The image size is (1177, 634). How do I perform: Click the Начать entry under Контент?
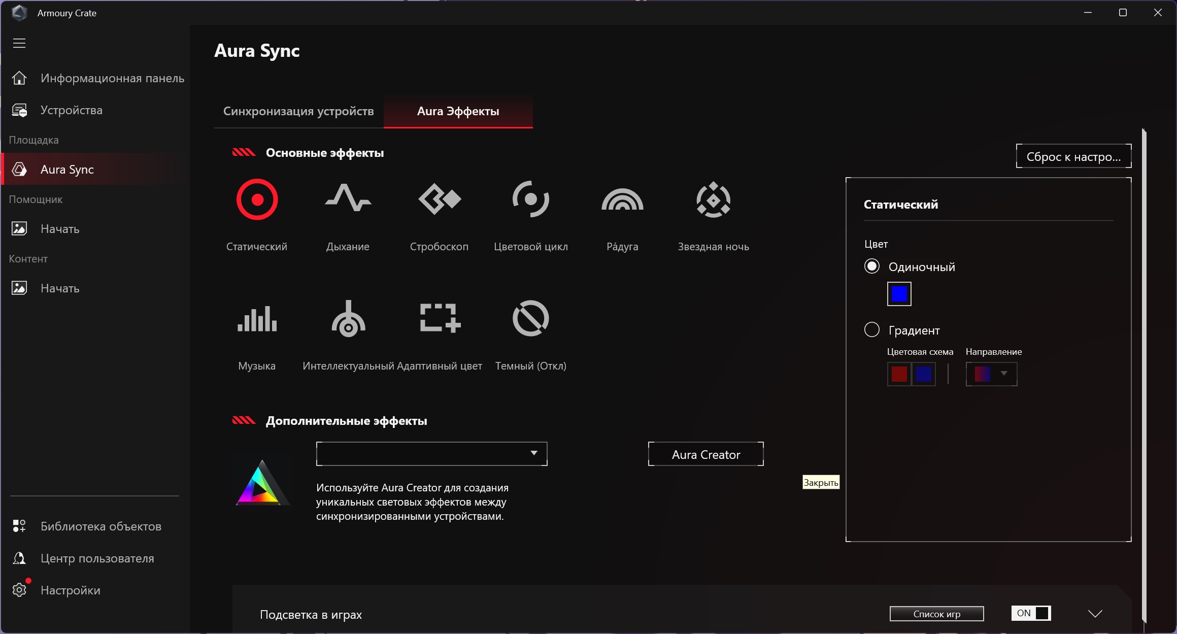[x=96, y=288]
